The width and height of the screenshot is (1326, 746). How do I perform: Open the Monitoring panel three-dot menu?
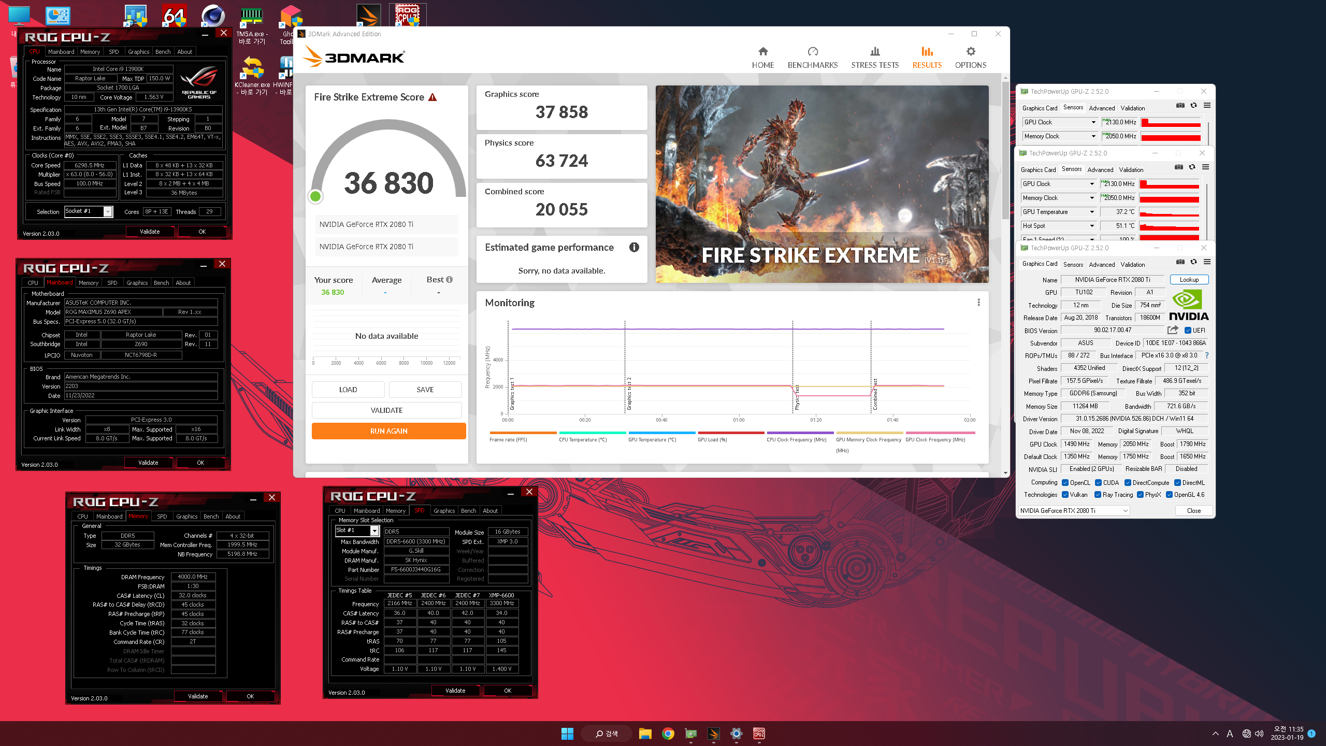pyautogui.click(x=978, y=303)
